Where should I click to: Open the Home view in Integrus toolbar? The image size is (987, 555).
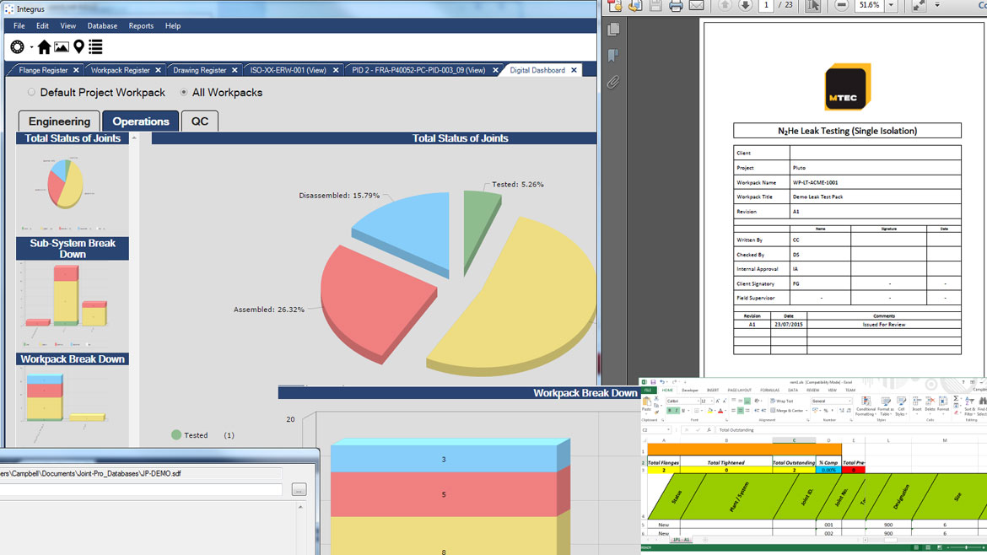pos(45,47)
